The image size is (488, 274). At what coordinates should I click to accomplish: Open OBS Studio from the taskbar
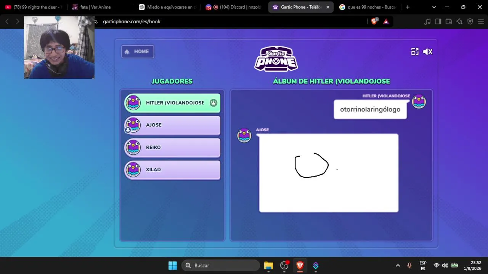284,266
